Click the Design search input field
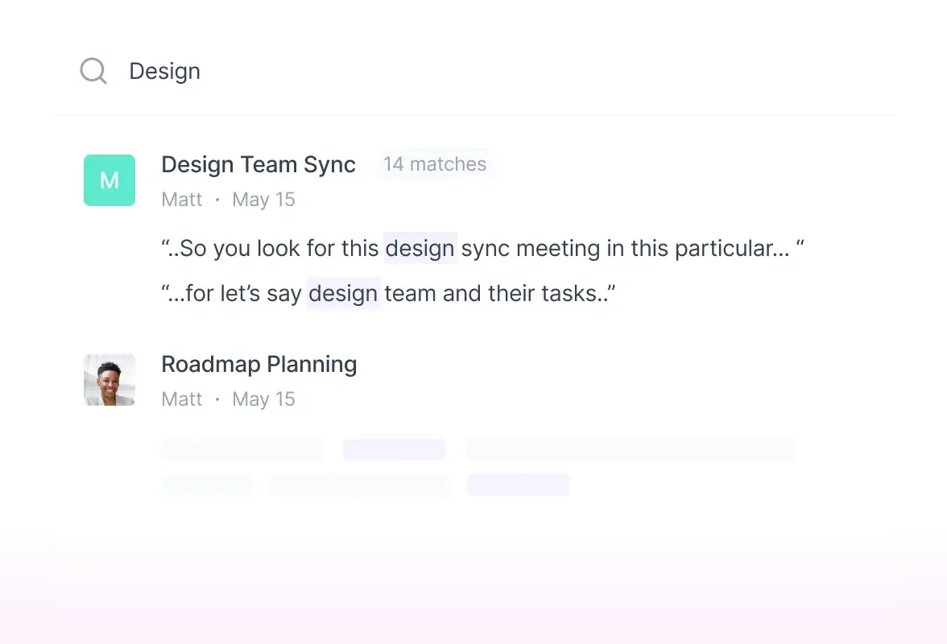 tap(164, 71)
